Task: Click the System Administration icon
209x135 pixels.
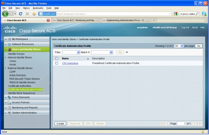Action: pyautogui.click(x=9, y=113)
